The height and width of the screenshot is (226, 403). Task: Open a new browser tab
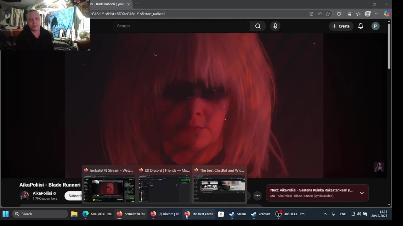tap(137, 4)
